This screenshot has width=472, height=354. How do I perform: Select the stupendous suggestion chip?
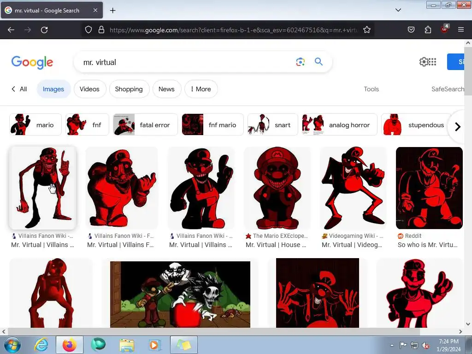pyautogui.click(x=416, y=124)
